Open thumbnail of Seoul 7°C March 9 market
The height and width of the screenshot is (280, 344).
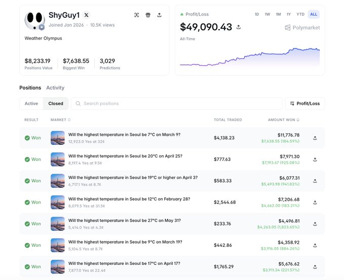click(x=58, y=138)
